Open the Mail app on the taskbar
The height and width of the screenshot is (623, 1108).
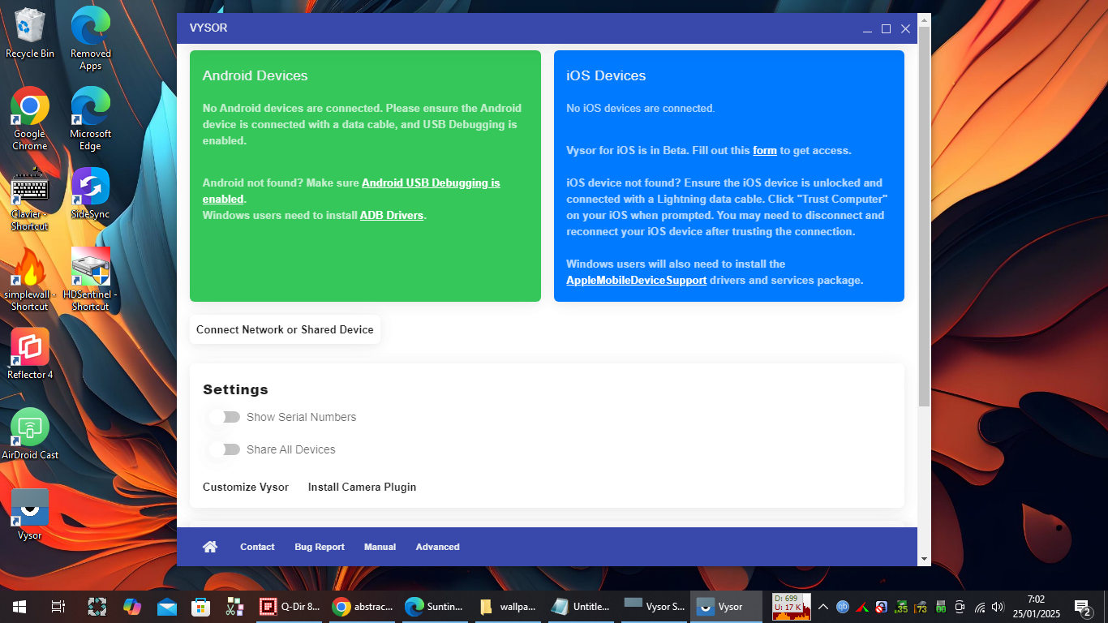tap(166, 607)
